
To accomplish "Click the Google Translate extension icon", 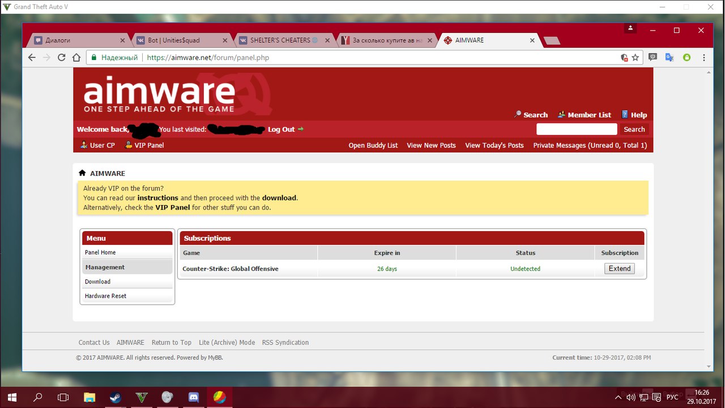I will pos(669,57).
